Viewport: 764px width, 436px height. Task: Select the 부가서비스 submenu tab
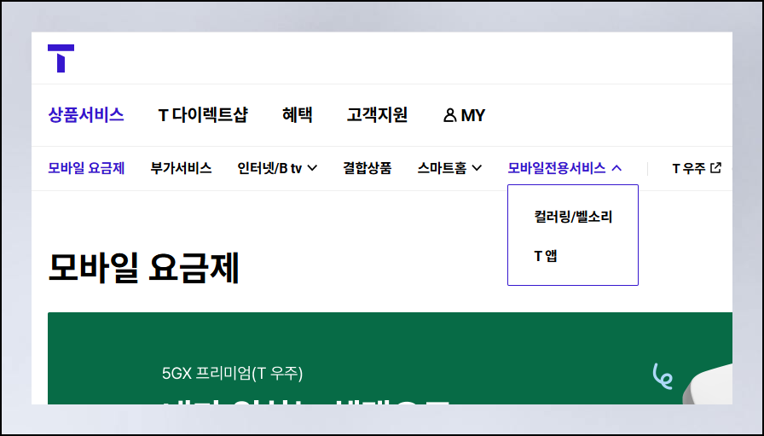pos(181,168)
